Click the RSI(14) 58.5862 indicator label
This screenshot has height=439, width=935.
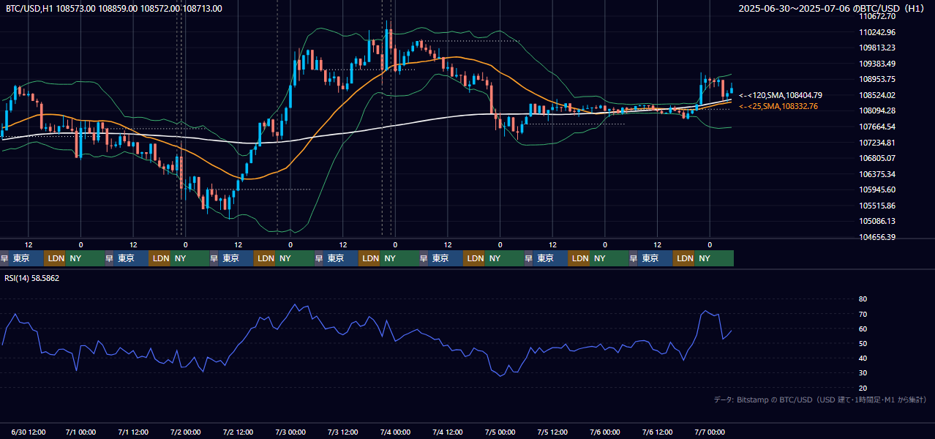tap(32, 278)
